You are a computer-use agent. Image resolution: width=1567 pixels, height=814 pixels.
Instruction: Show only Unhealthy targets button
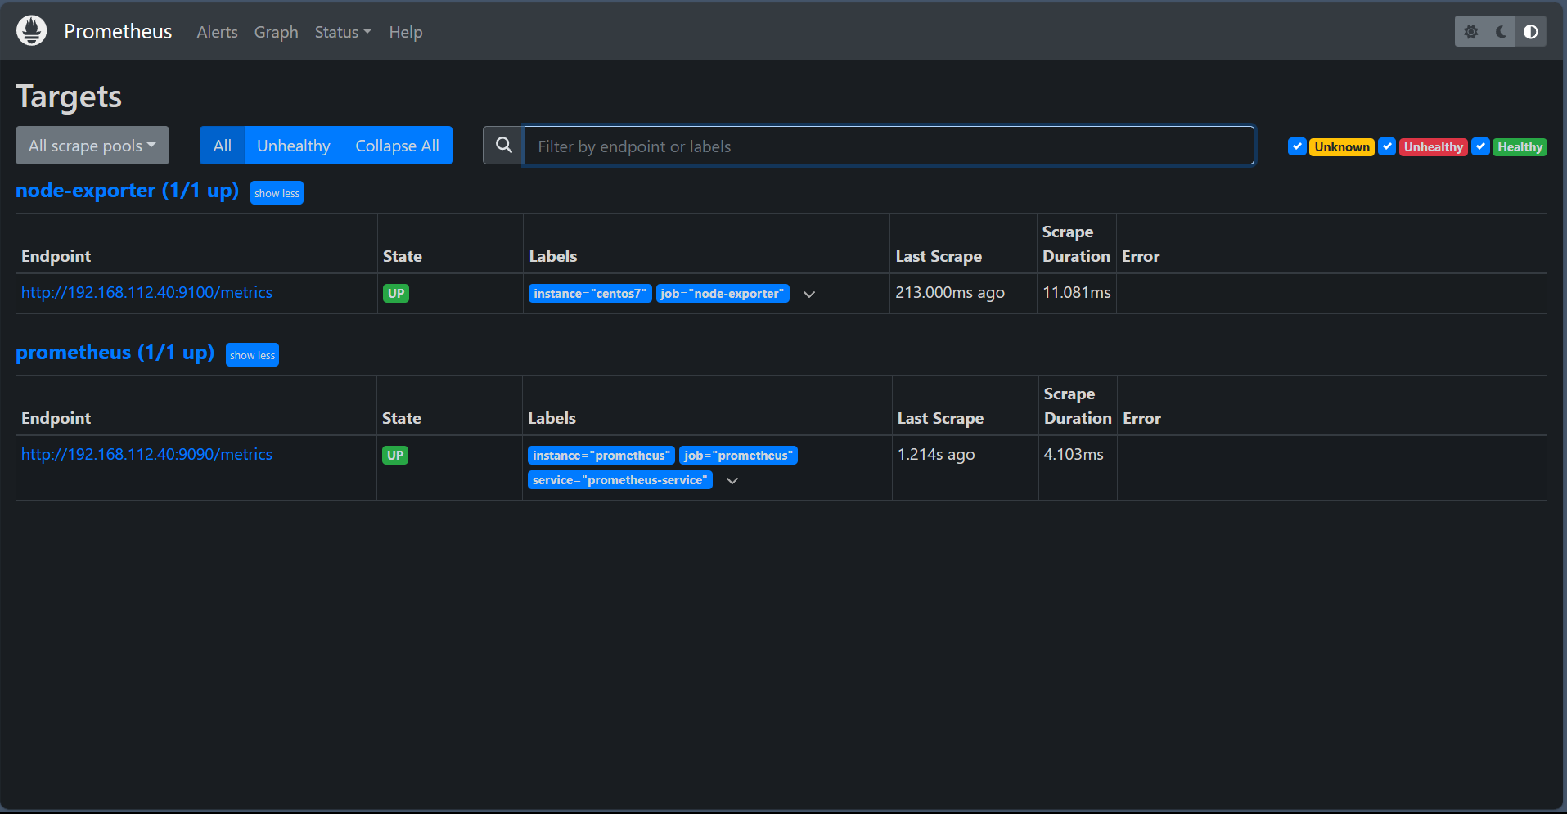[293, 145]
